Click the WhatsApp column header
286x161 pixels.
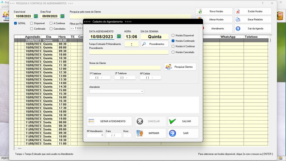pyautogui.click(x=228, y=37)
